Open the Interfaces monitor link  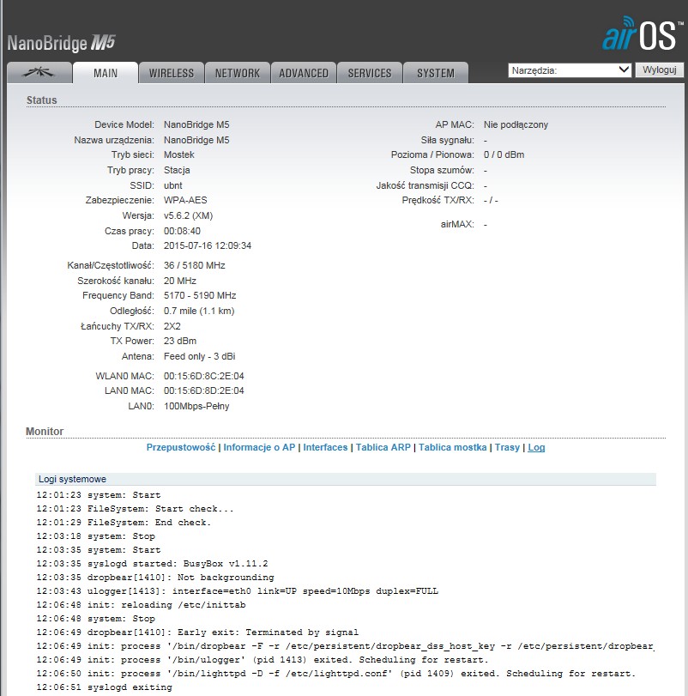325,447
